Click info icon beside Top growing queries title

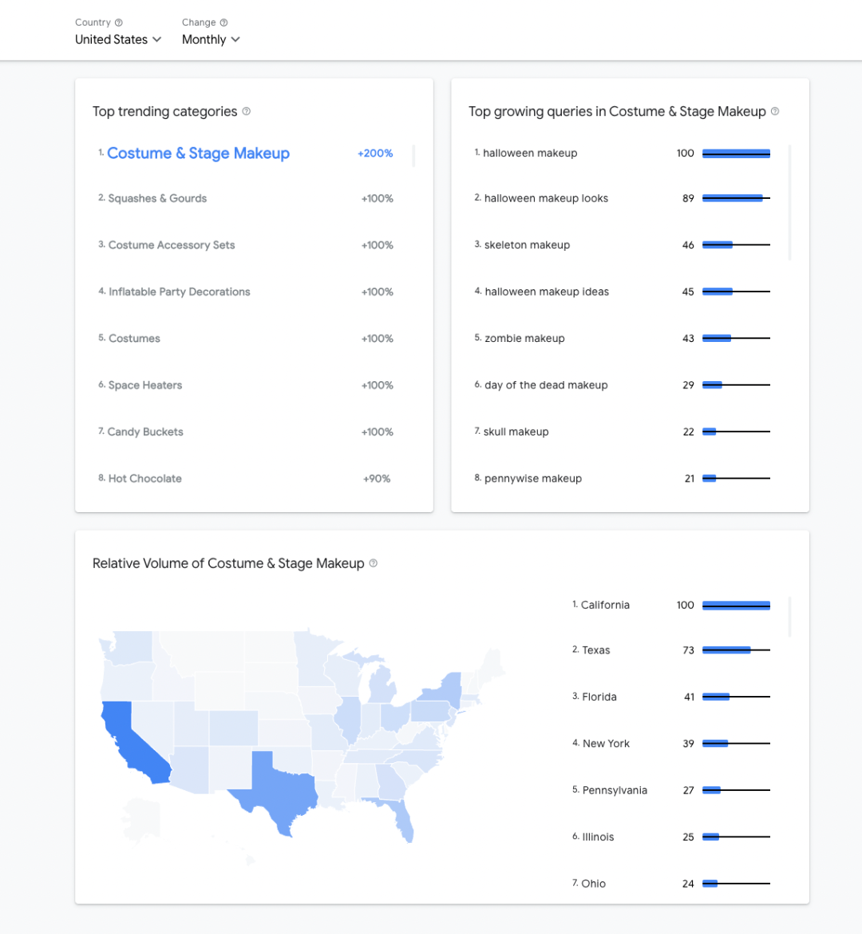(x=775, y=111)
